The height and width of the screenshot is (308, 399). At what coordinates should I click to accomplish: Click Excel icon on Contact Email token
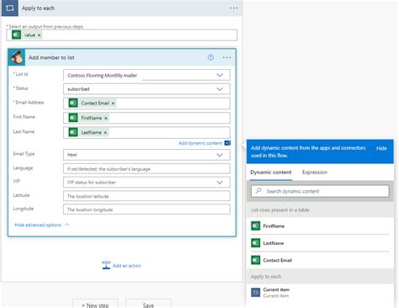pos(73,103)
